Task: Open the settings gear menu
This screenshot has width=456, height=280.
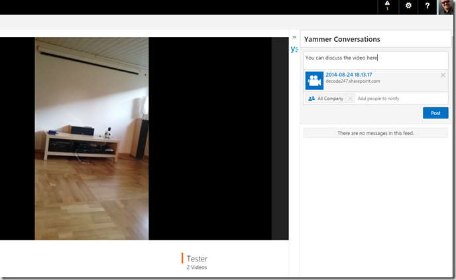Action: point(408,6)
